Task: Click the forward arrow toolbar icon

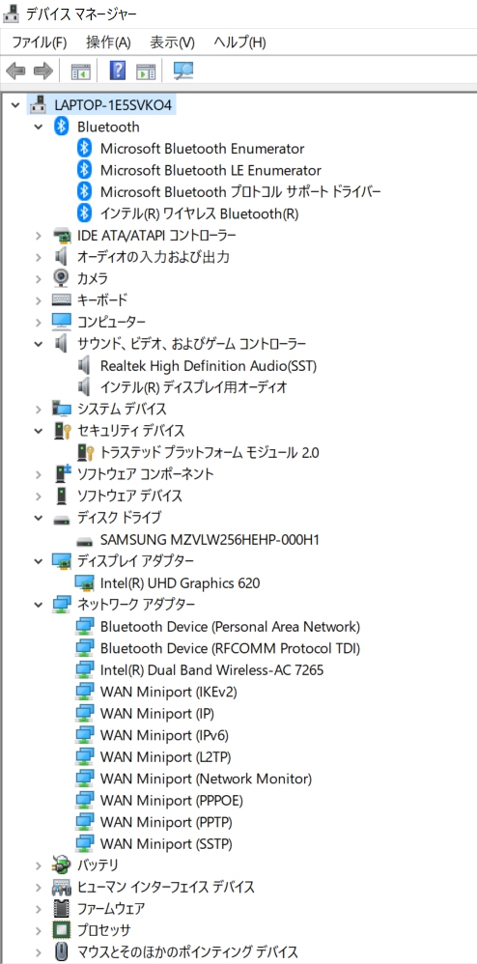Action: (43, 71)
